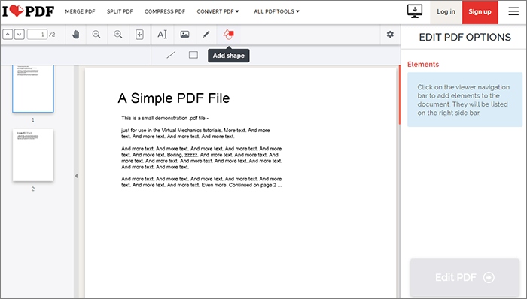527x299 pixels.
Task: Select the Add text tool
Action: [x=163, y=35]
